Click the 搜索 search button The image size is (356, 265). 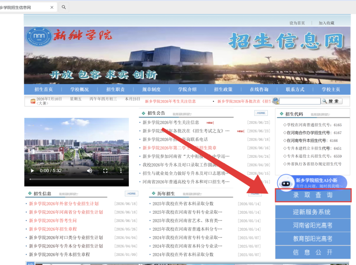[332, 101]
